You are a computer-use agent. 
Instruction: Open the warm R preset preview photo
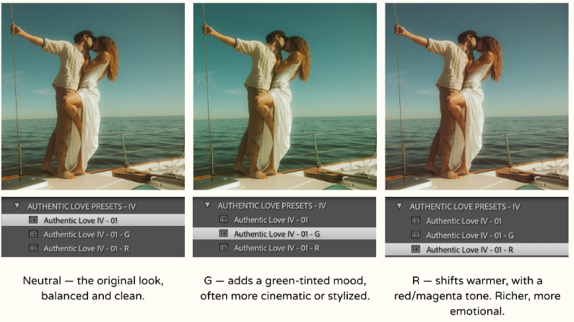point(477,97)
